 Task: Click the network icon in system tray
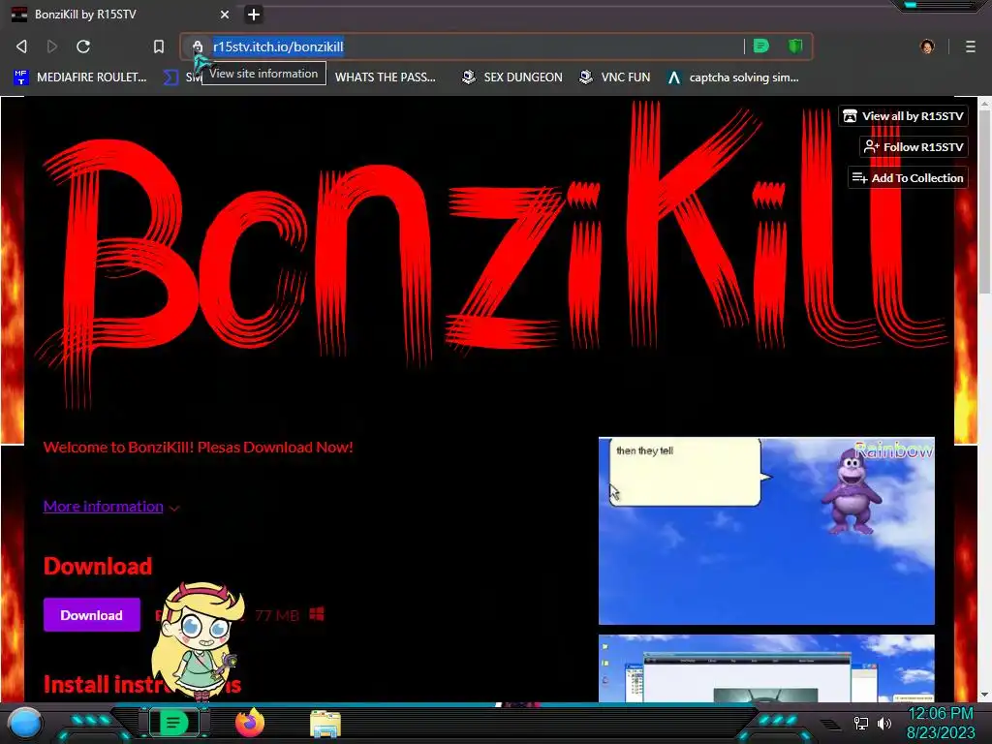click(x=861, y=723)
